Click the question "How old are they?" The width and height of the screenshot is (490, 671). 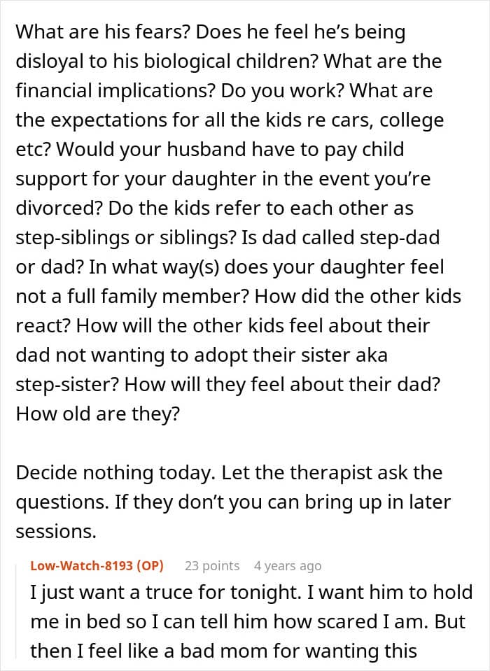coord(98,414)
